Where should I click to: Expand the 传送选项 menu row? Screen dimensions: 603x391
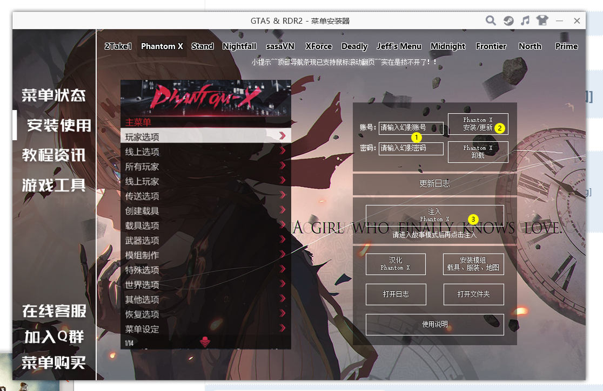205,196
